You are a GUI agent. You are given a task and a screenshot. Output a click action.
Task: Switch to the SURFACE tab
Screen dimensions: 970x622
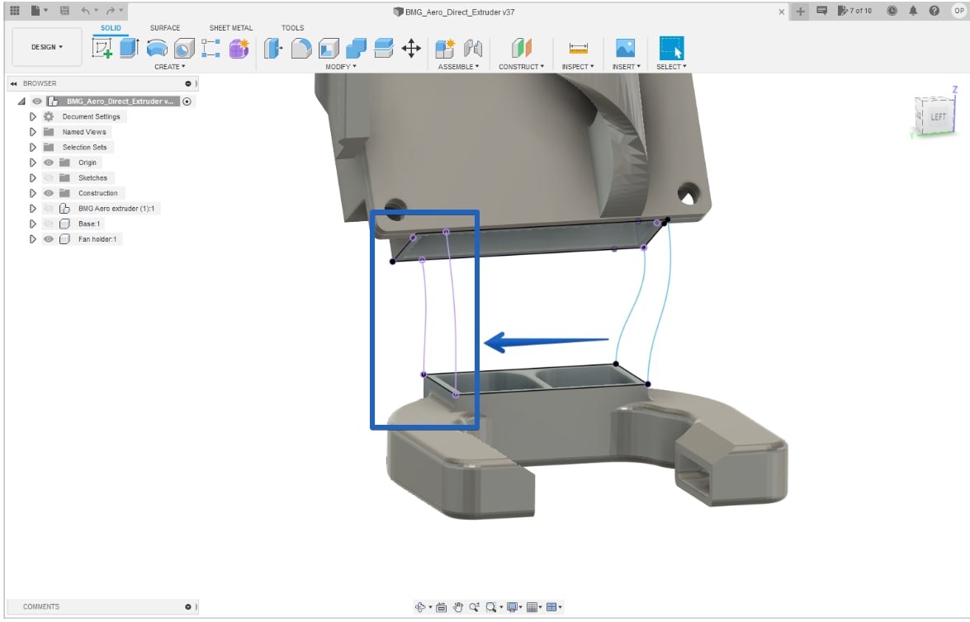click(165, 28)
